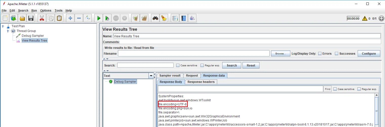Click the Clear broom-with-gear icon
Screen dimensions: 385x127
click(x=136, y=18)
